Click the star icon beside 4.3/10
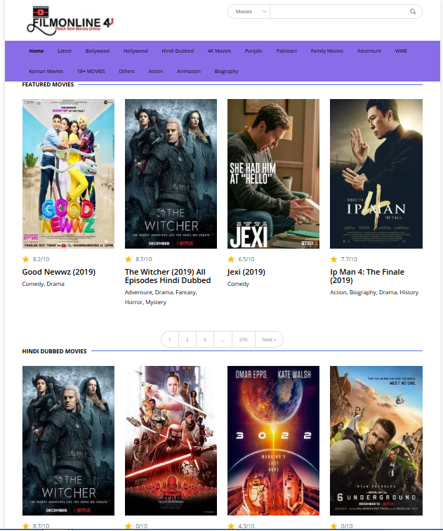The height and width of the screenshot is (531, 443). pyautogui.click(x=231, y=526)
